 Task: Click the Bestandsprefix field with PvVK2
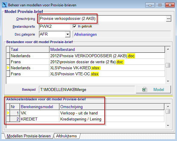(x=55, y=27)
